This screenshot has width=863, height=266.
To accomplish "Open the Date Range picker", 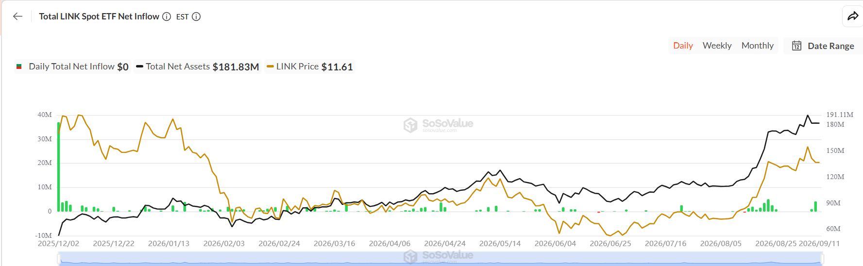I will [x=823, y=46].
